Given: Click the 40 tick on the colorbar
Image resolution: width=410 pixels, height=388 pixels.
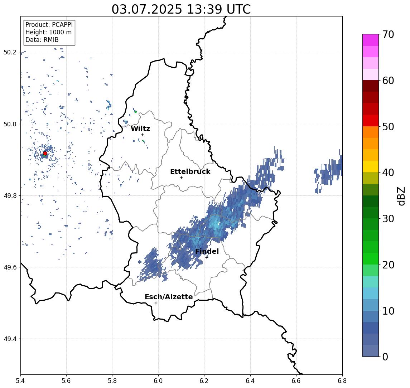Looking at the screenshot, I should point(388,173).
